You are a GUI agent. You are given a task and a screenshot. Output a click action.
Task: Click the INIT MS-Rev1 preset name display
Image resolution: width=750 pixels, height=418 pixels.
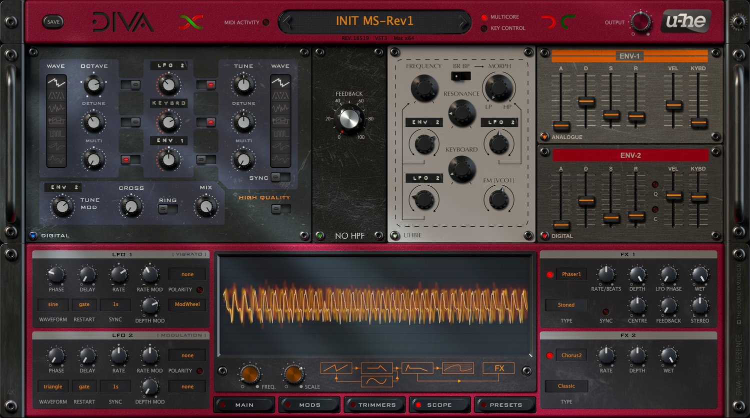coord(374,21)
